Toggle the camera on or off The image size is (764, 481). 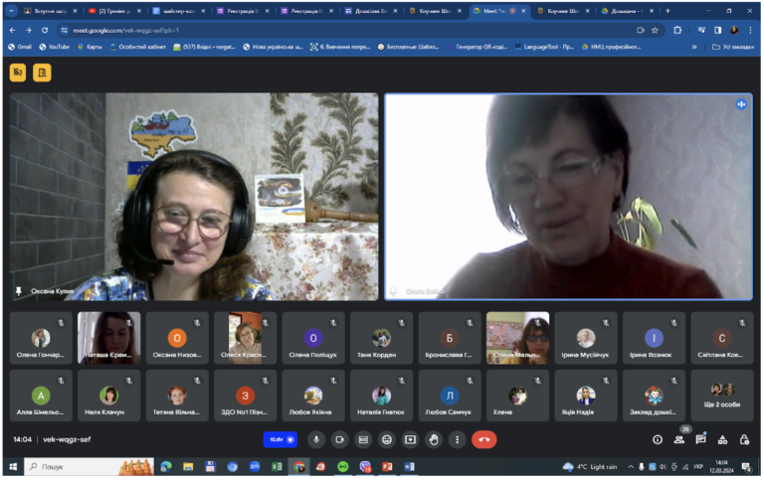pyautogui.click(x=339, y=439)
